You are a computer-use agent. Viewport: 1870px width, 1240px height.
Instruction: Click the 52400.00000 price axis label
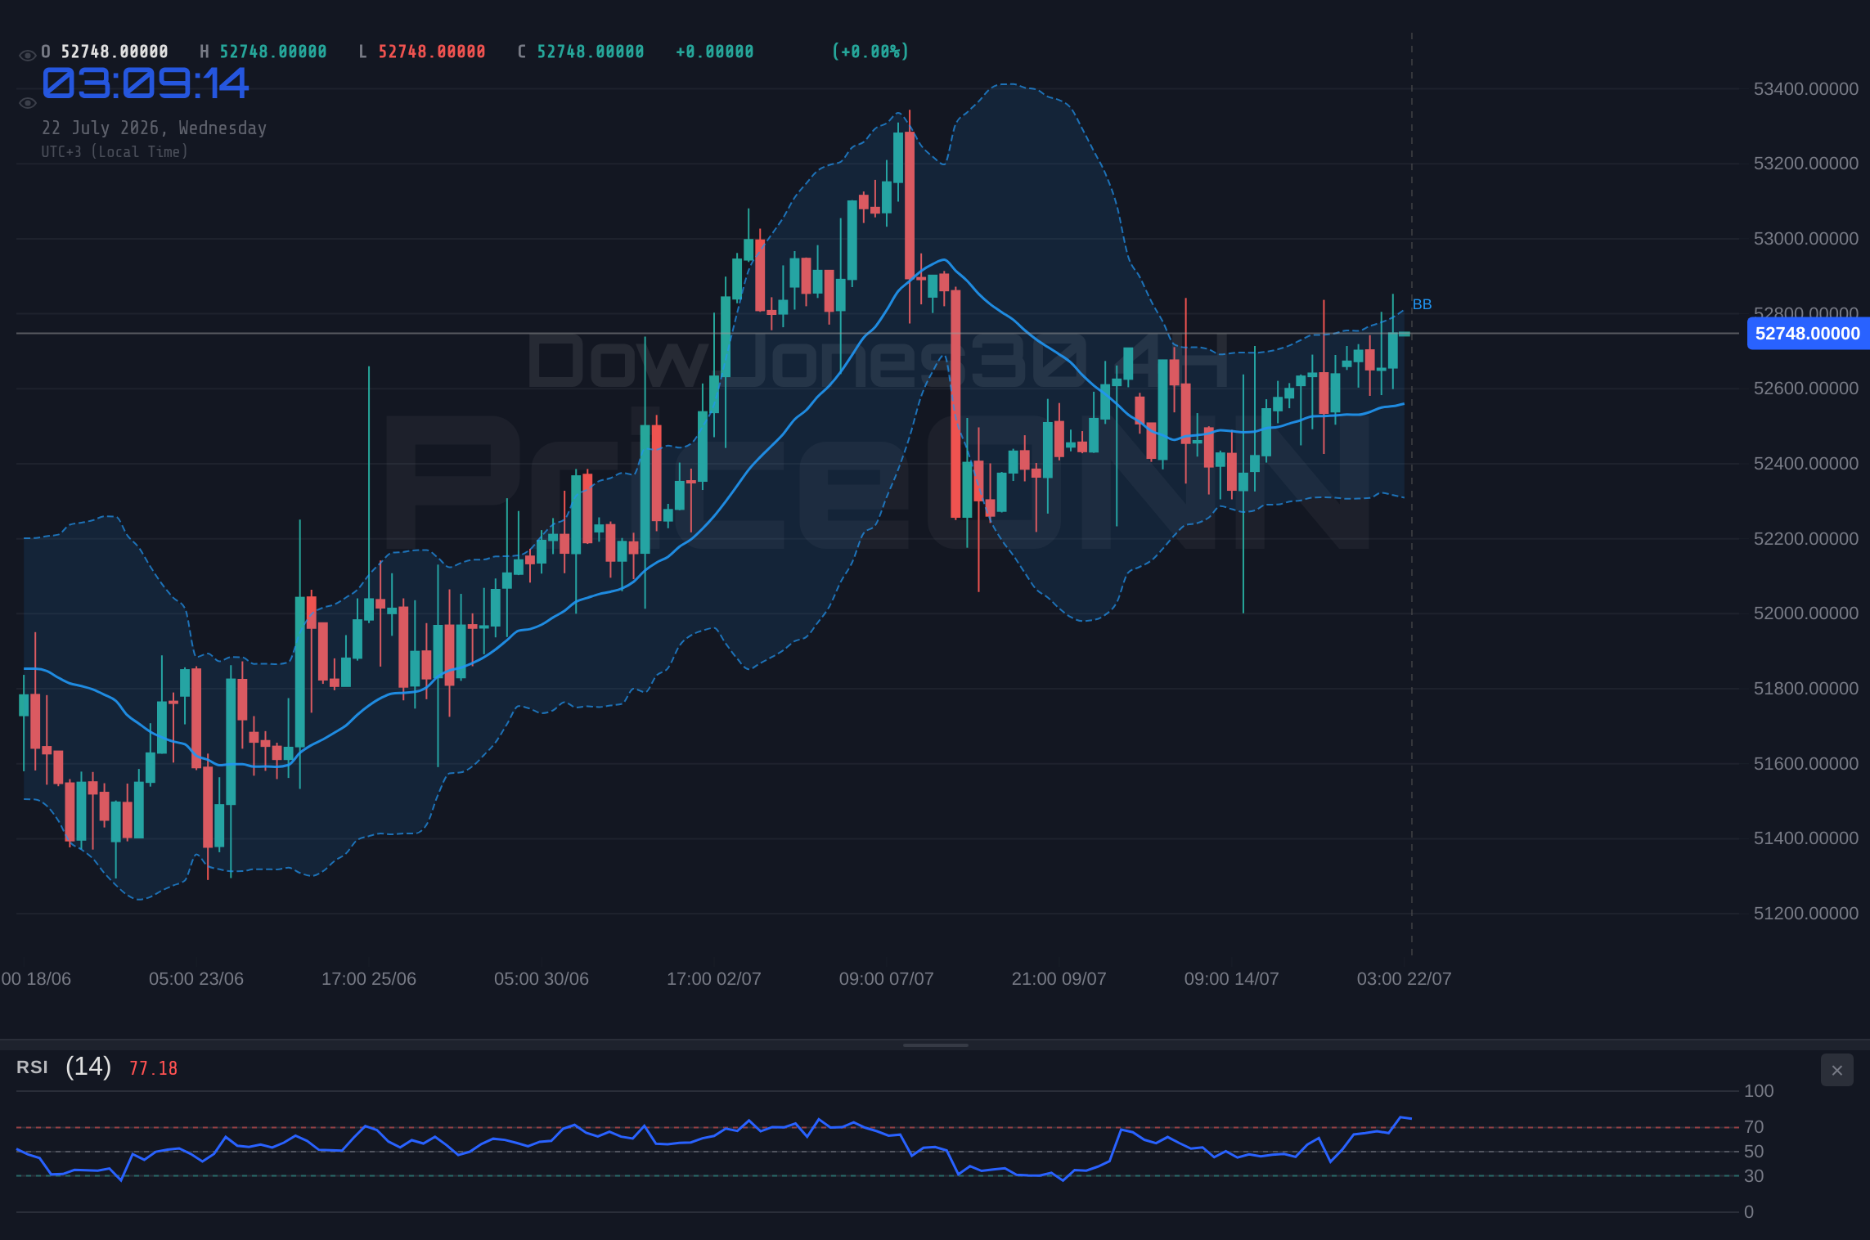click(1806, 464)
